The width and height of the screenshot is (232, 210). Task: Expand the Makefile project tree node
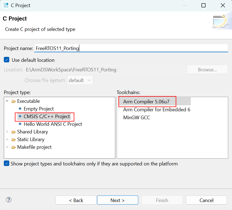(x=7, y=147)
